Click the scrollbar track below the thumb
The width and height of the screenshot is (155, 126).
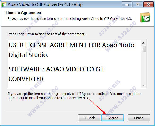(x=143, y=67)
